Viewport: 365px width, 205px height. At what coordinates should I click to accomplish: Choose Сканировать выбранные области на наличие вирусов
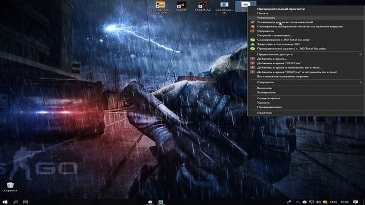pyautogui.click(x=306, y=27)
